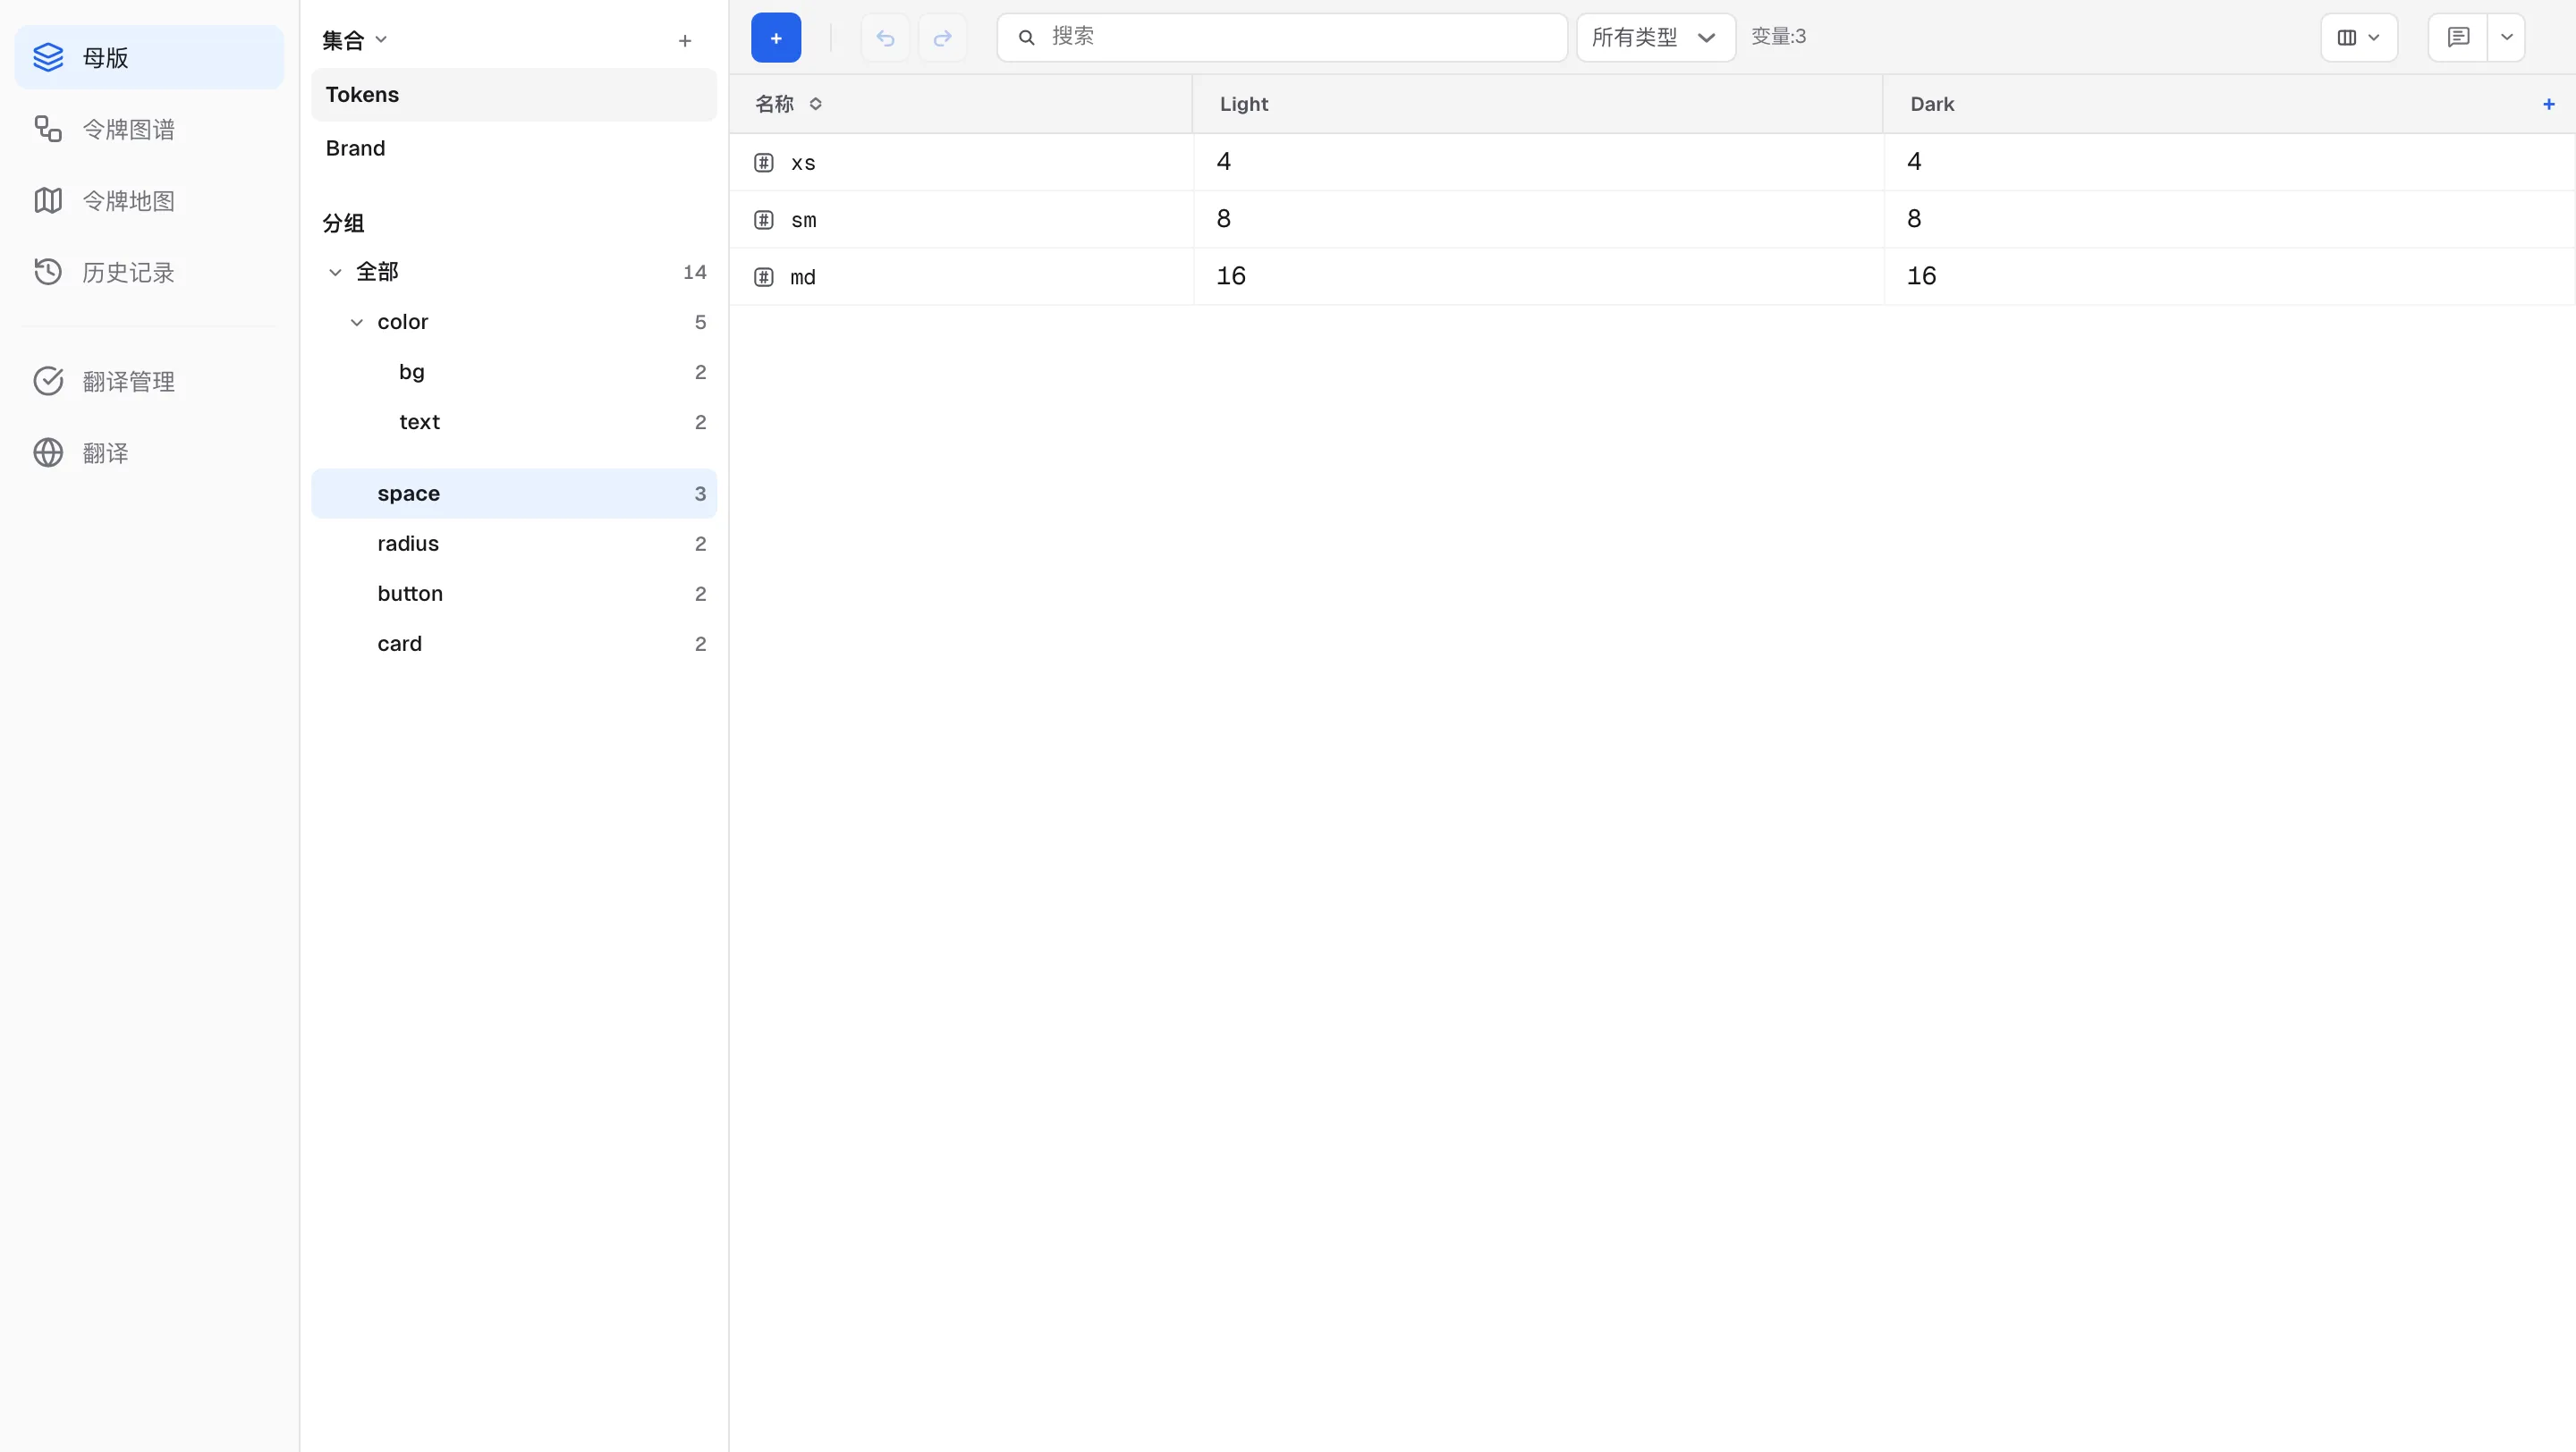Image resolution: width=2576 pixels, height=1452 pixels.
Task: Select the md variable name
Action: pyautogui.click(x=803, y=277)
